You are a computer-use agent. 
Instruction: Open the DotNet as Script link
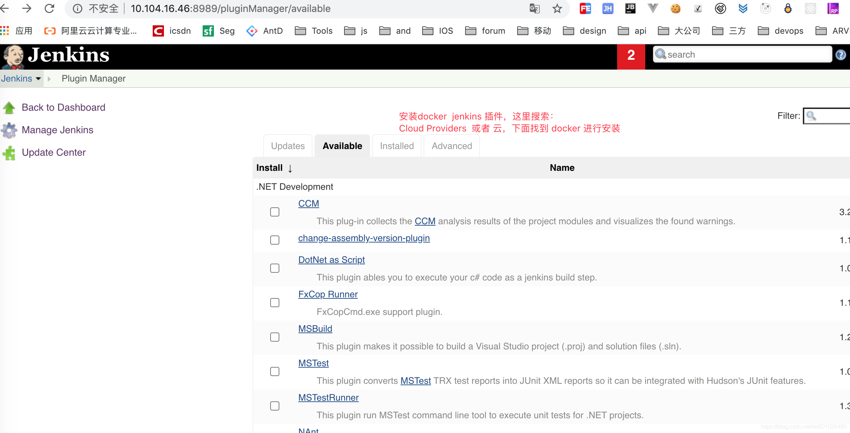(x=331, y=260)
